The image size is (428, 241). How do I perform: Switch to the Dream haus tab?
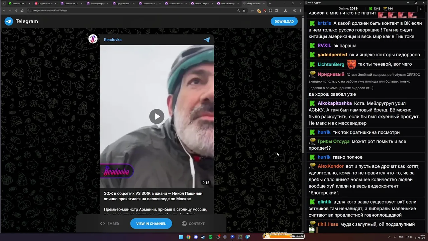coord(71,3)
